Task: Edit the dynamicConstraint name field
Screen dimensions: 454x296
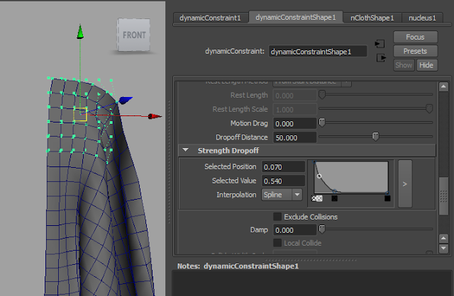Action: [318, 52]
